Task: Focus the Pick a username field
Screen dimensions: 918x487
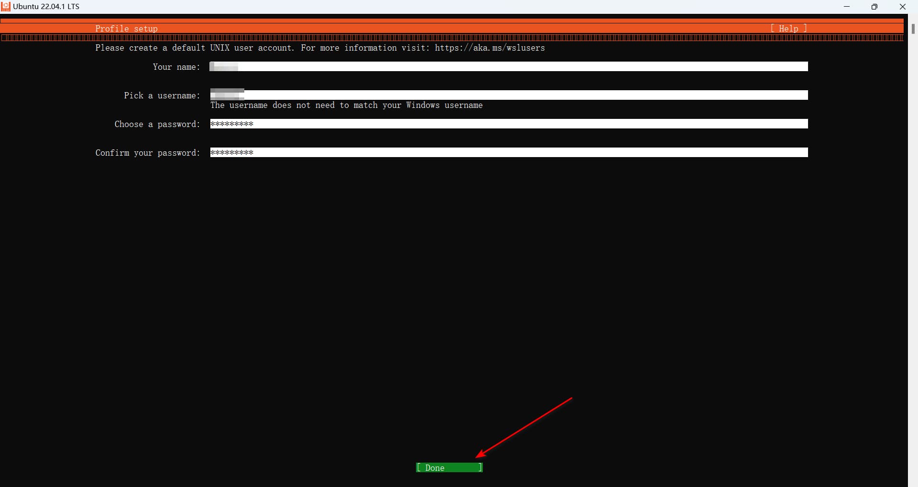Action: click(509, 95)
